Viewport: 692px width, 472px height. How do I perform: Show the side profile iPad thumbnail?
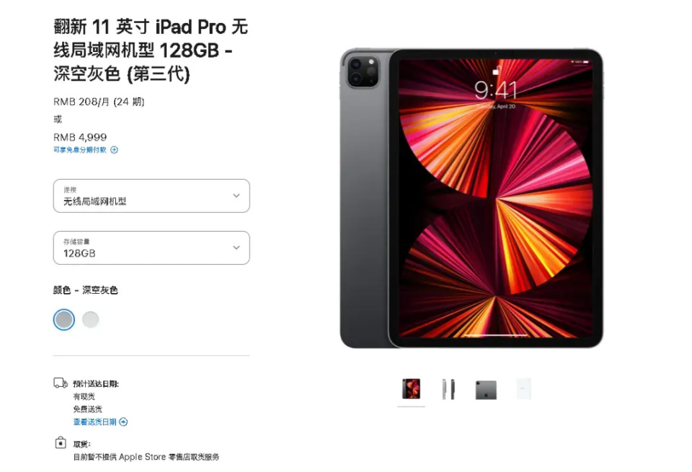coord(448,389)
